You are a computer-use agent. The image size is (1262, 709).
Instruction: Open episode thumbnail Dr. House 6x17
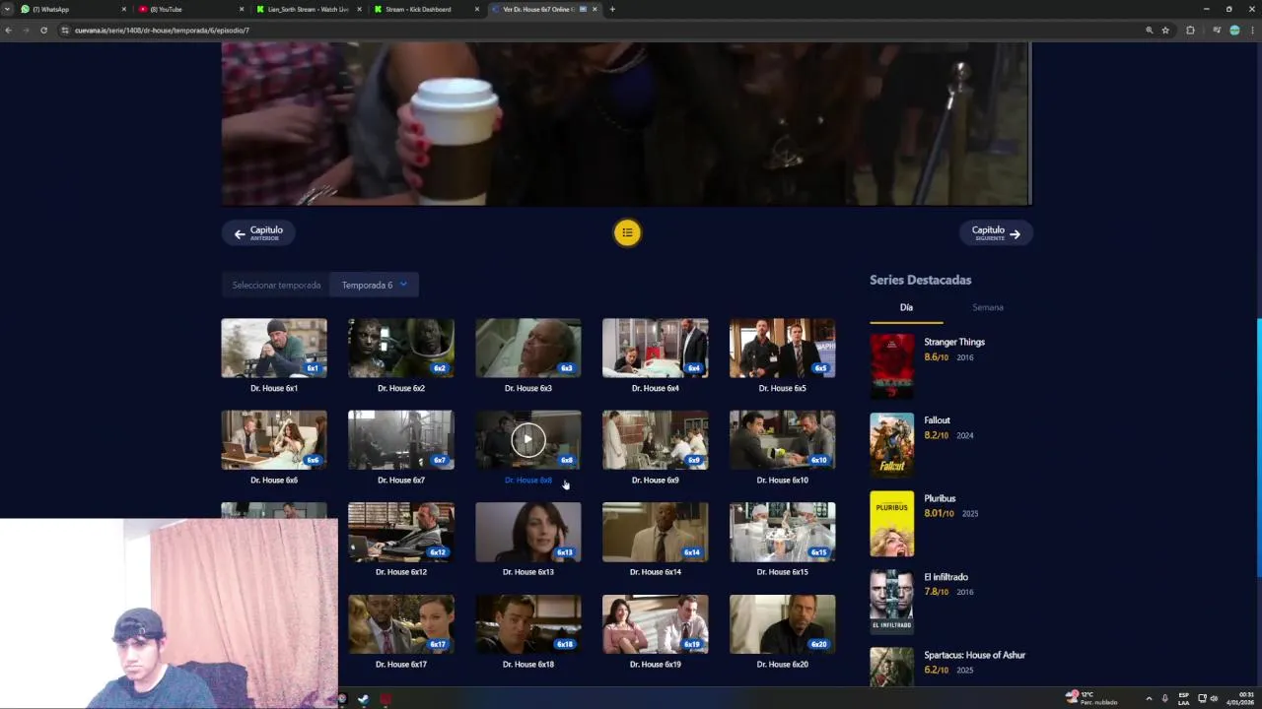point(401,624)
